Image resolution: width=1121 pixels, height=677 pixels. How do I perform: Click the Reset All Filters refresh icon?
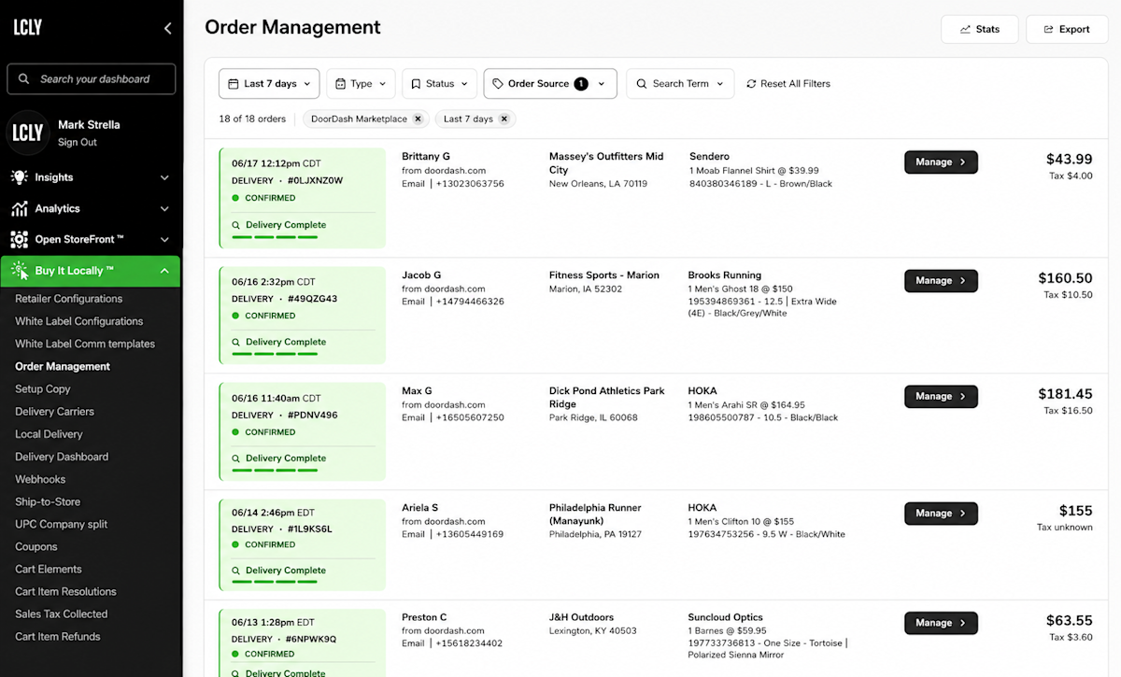(x=751, y=84)
